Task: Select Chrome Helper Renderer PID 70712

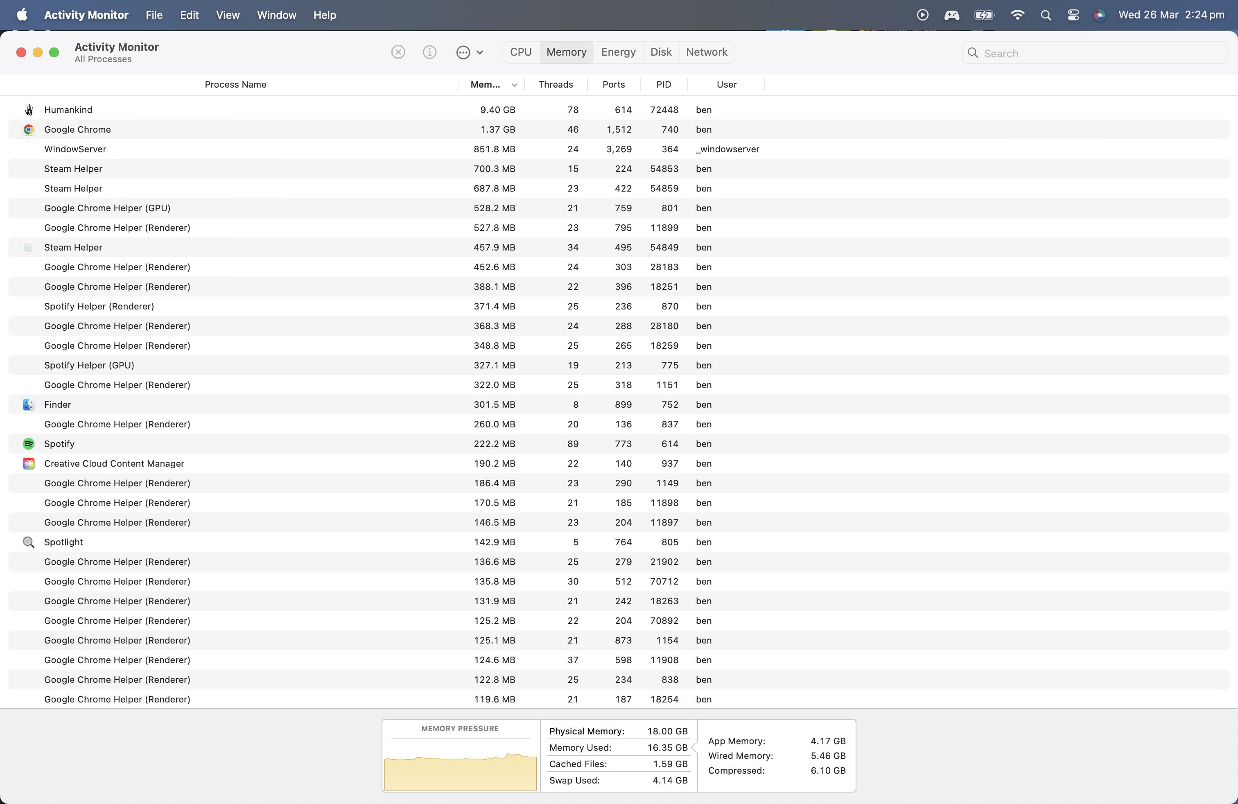Action: point(619,581)
